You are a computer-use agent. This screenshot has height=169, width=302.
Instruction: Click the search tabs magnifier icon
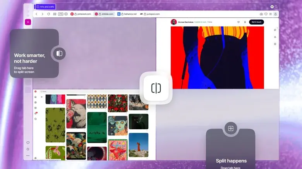click(276, 7)
